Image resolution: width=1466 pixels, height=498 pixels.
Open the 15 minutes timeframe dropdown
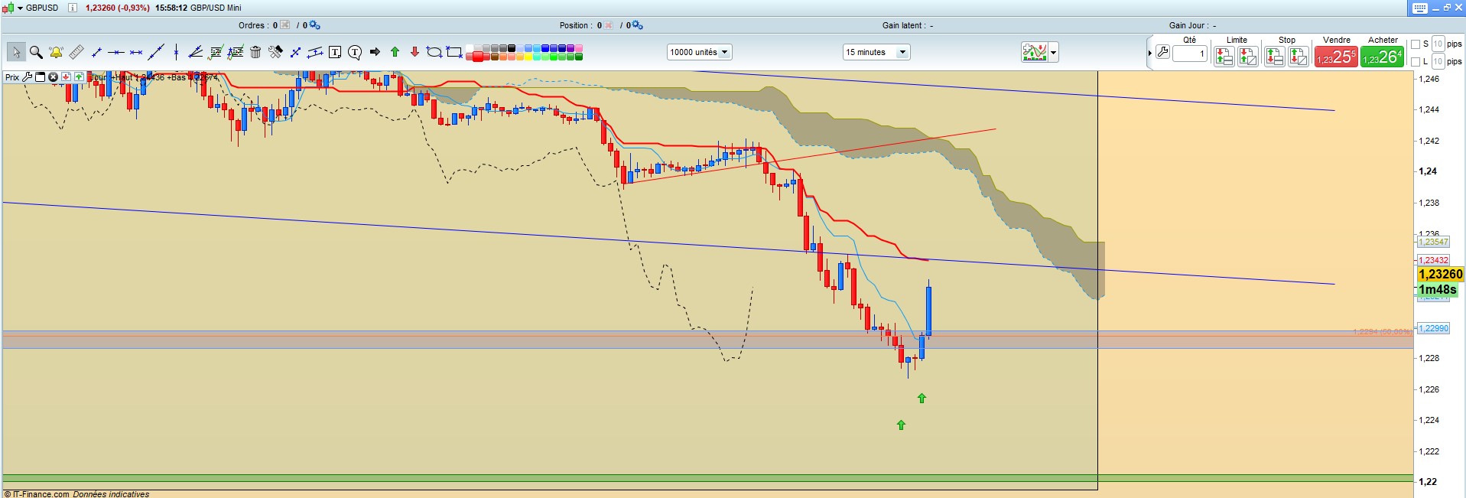tap(876, 52)
